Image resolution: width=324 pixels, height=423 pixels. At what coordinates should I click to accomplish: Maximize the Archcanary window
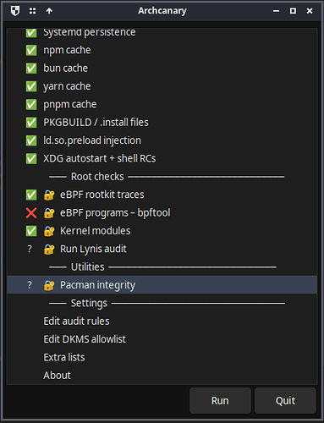pos(293,11)
